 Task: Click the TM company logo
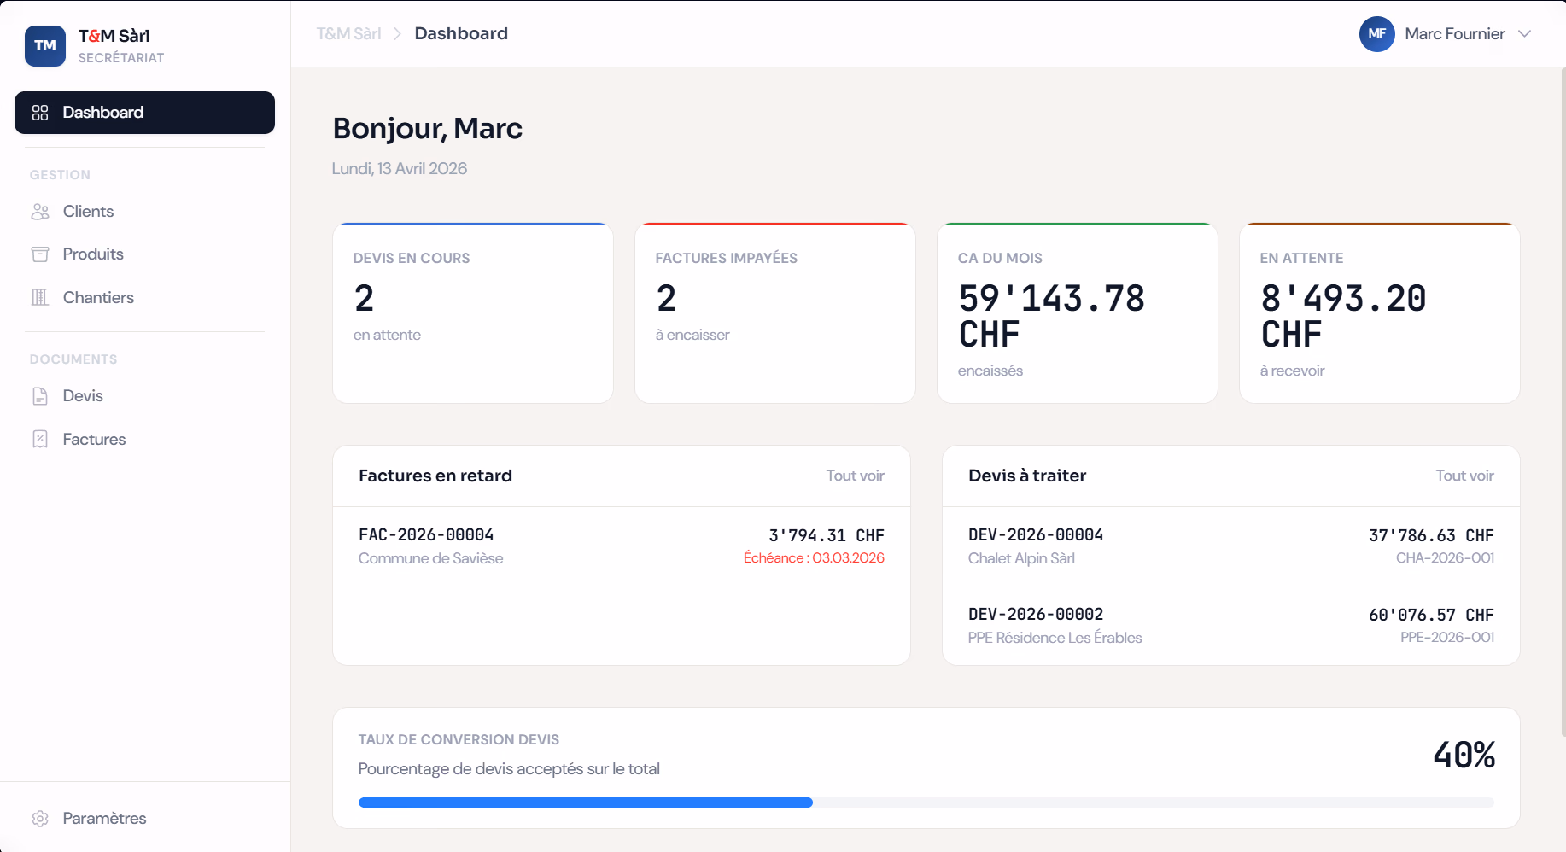pos(45,46)
